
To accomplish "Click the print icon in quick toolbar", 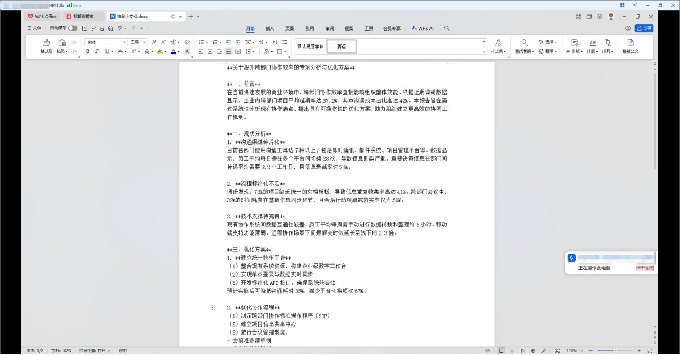I will pyautogui.click(x=102, y=28).
